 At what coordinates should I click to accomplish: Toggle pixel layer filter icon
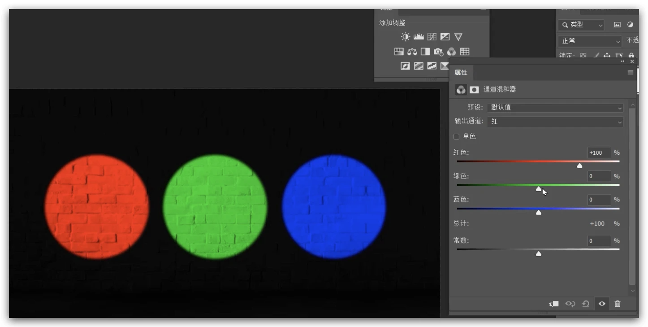pyautogui.click(x=617, y=25)
